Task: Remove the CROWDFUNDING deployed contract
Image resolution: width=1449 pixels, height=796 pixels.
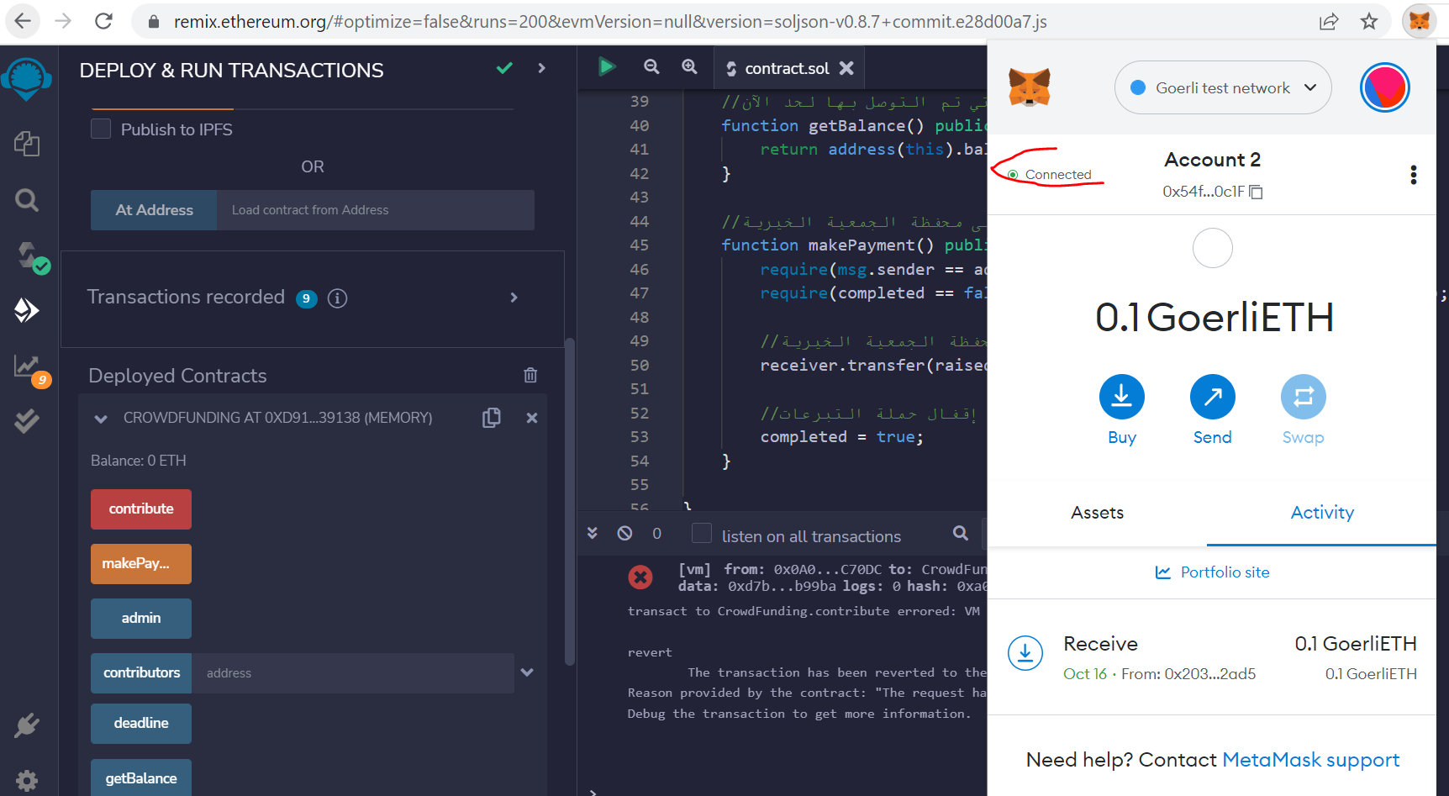Action: click(x=532, y=418)
